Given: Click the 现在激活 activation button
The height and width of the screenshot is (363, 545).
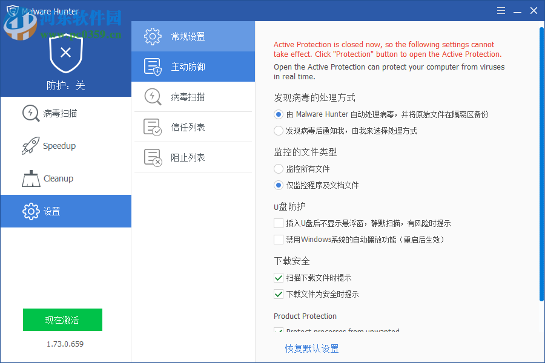Looking at the screenshot, I should [x=62, y=319].
